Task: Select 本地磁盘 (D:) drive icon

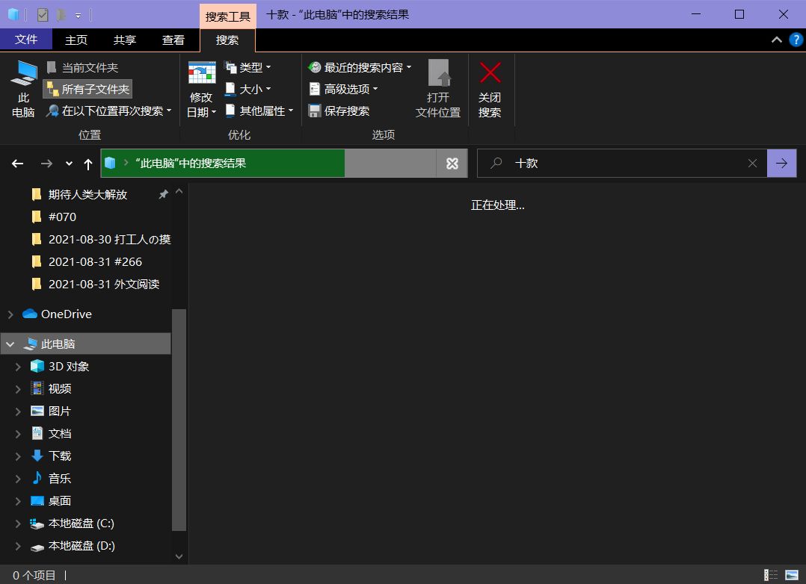Action: [x=37, y=547]
